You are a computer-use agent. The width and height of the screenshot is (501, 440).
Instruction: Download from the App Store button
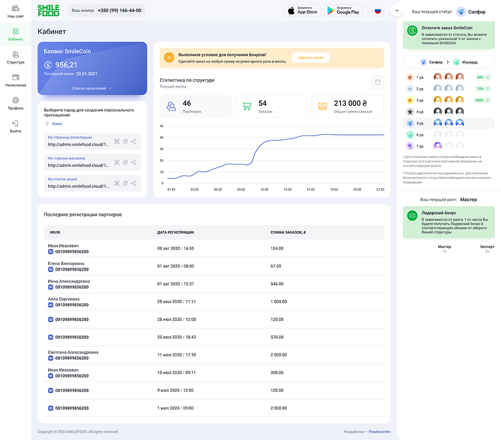point(303,11)
